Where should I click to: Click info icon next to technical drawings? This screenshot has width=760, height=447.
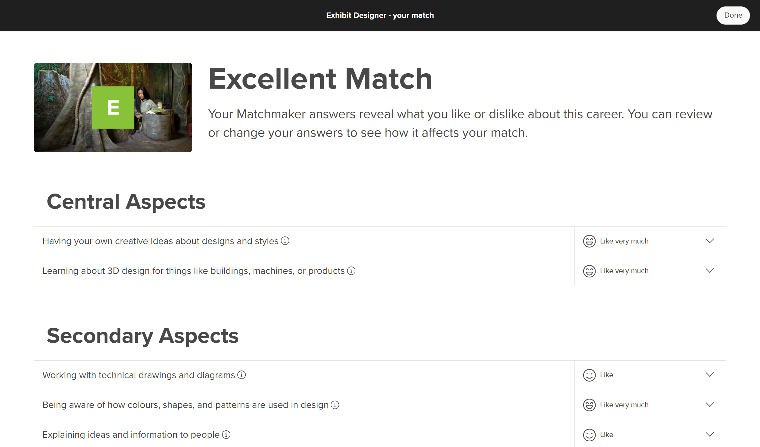pyautogui.click(x=242, y=375)
